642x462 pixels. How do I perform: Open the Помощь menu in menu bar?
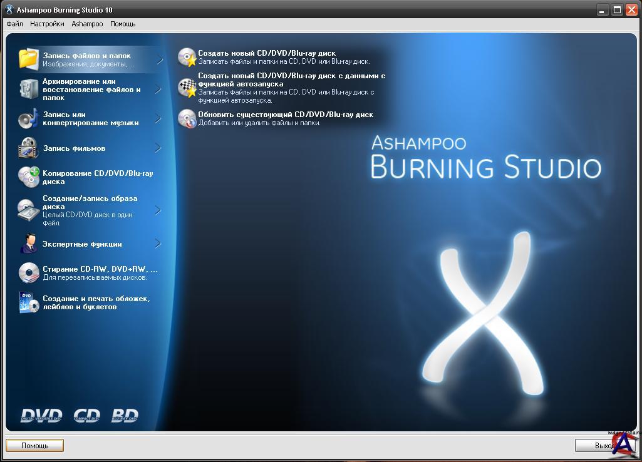pos(123,24)
